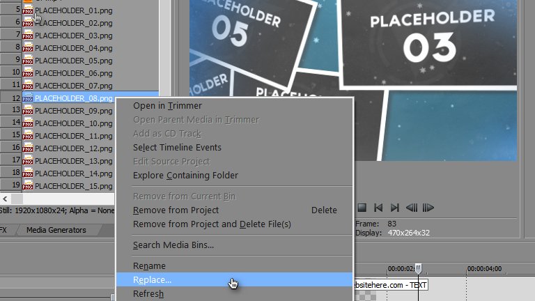Select PLACEHOLDER_11.png in media list

74,136
